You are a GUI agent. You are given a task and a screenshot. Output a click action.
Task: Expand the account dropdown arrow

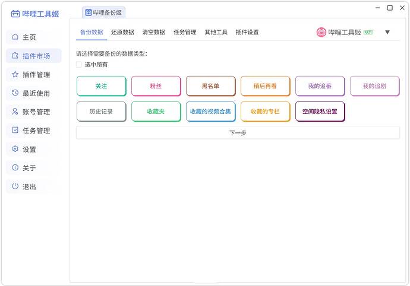[387, 32]
